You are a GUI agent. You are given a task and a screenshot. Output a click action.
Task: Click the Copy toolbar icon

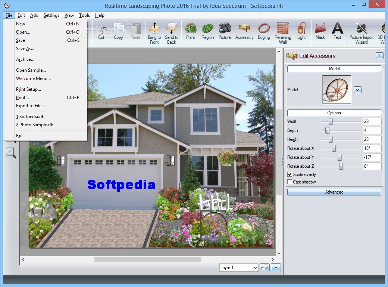(x=118, y=31)
